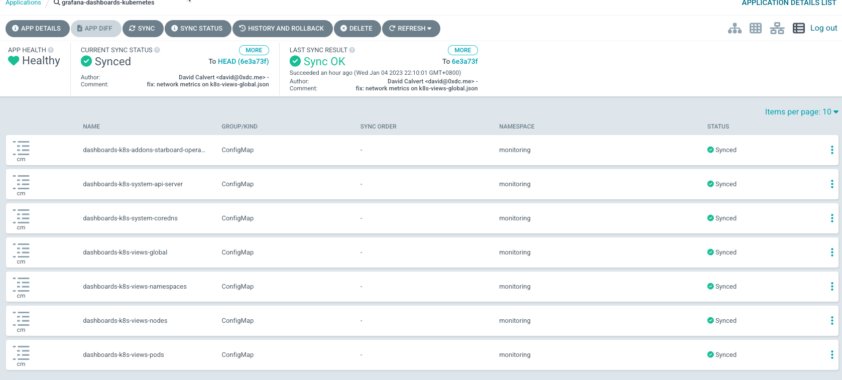Click the GROUP/KIND column header
This screenshot has height=380, width=842.
[239, 126]
